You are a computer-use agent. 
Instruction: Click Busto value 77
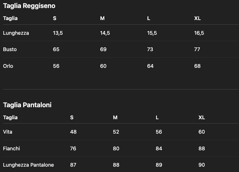pyautogui.click(x=197, y=49)
